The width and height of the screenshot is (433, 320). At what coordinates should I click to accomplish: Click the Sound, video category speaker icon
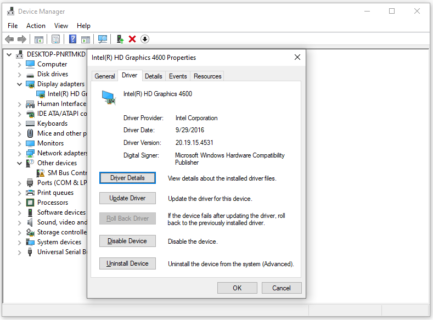(30, 222)
